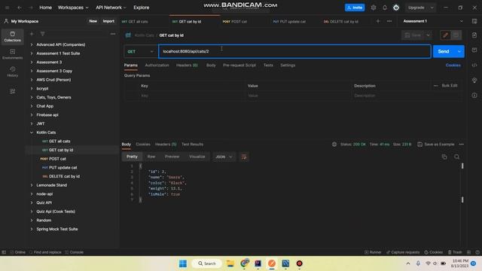The height and width of the screenshot is (271, 482).
Task: Open the Assessment 1 environment dropdown
Action: pyautogui.click(x=432, y=21)
